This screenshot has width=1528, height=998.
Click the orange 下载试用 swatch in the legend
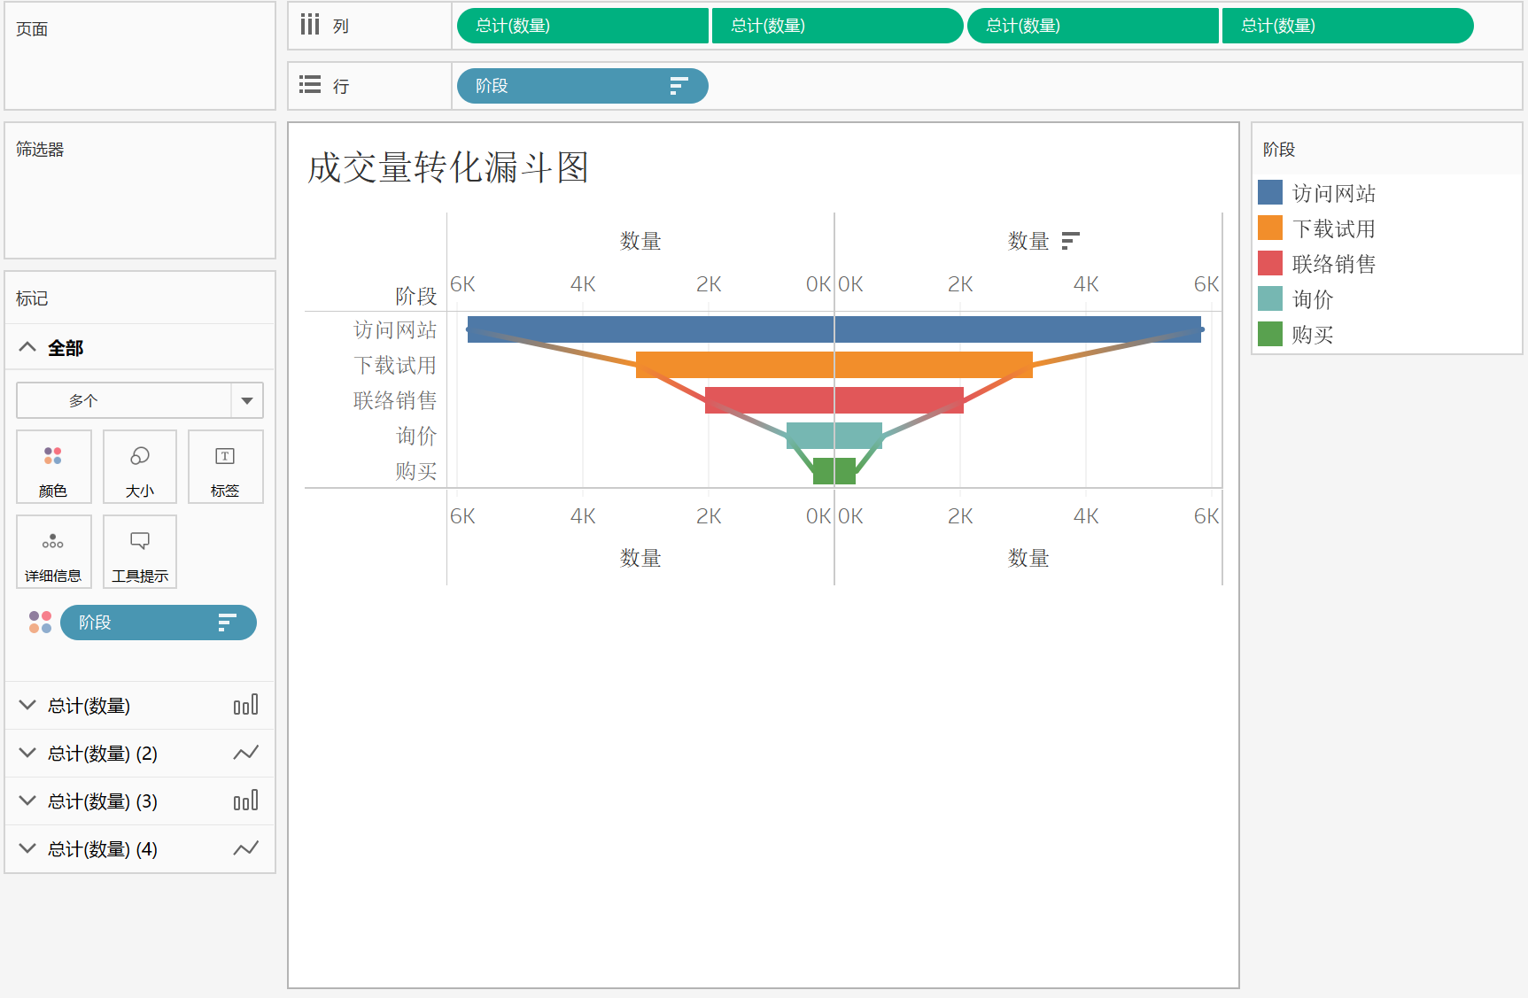[1269, 228]
